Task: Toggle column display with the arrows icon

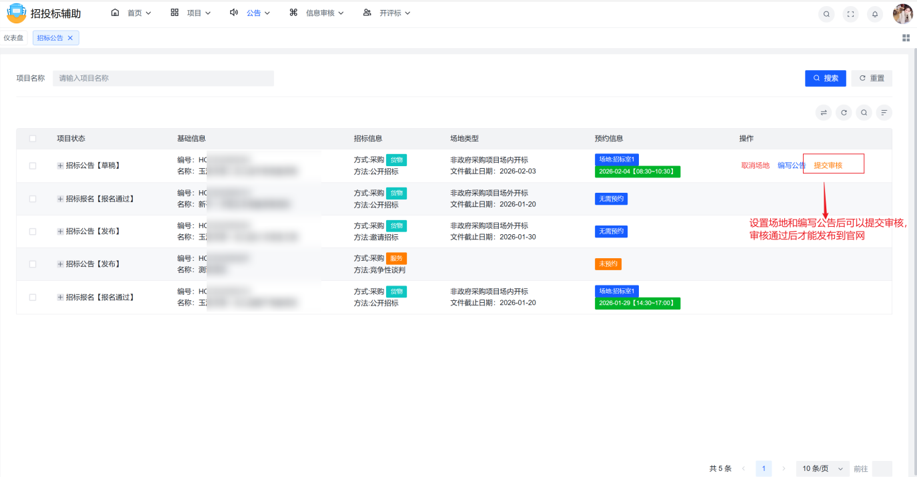Action: click(x=824, y=112)
